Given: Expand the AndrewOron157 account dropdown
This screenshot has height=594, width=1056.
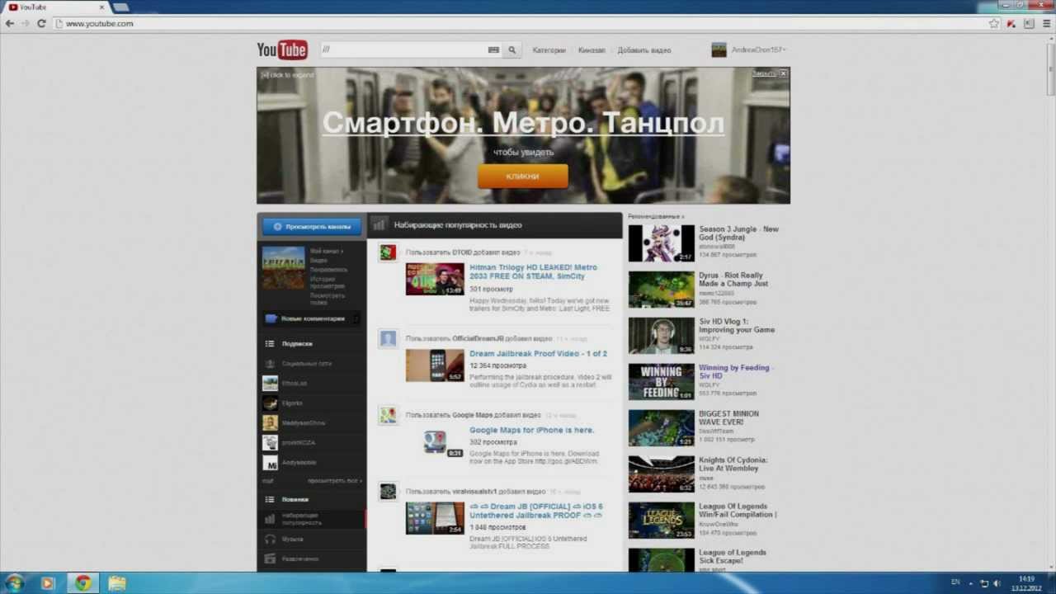Looking at the screenshot, I should coord(759,50).
